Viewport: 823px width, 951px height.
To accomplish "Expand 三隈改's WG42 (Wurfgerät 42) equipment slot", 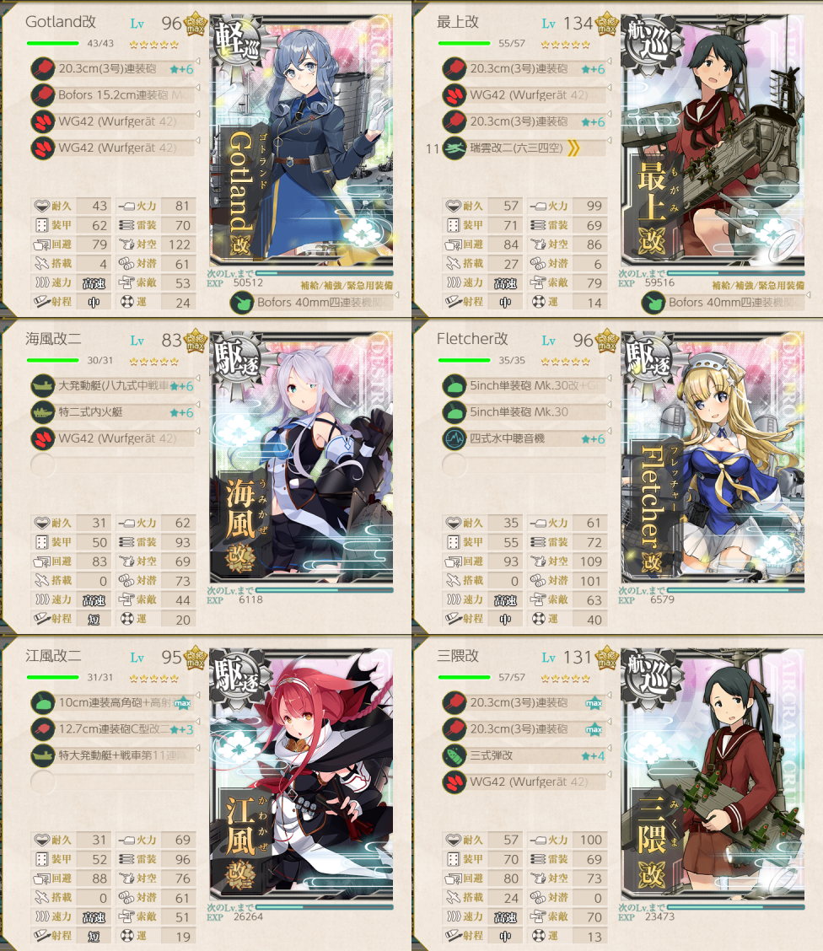I will pos(524,782).
